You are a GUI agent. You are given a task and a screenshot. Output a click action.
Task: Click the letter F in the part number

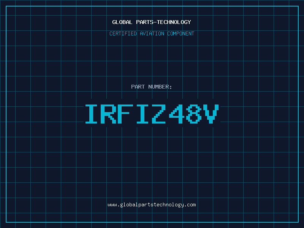pyautogui.click(x=125, y=114)
